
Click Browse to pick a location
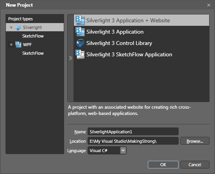tap(195, 141)
